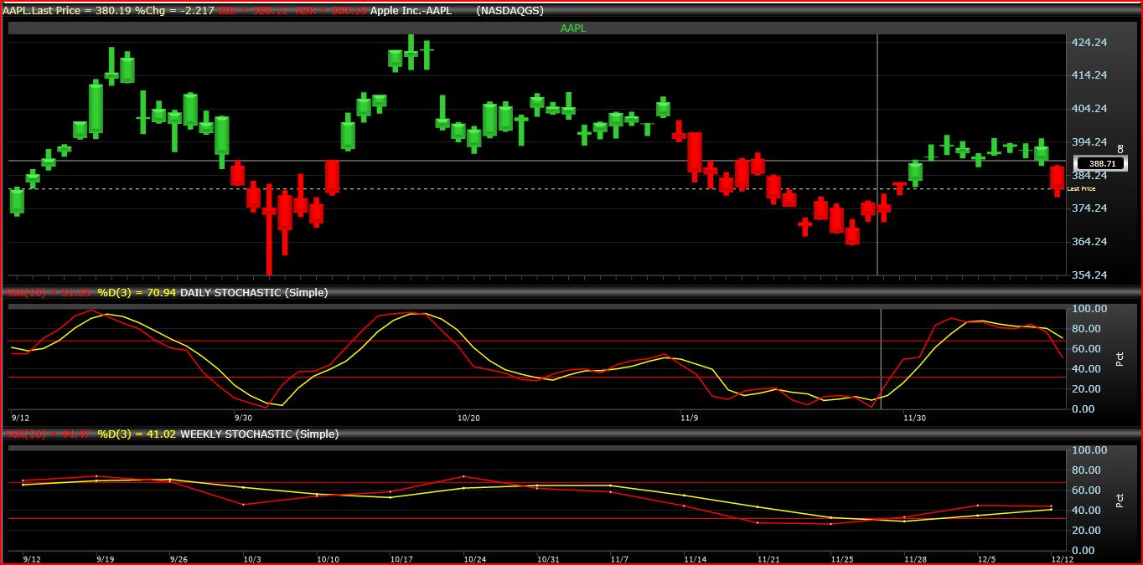Image resolution: width=1143 pixels, height=565 pixels.
Task: Click 100.00 on the daily stochastic scale
Action: pyautogui.click(x=1089, y=309)
